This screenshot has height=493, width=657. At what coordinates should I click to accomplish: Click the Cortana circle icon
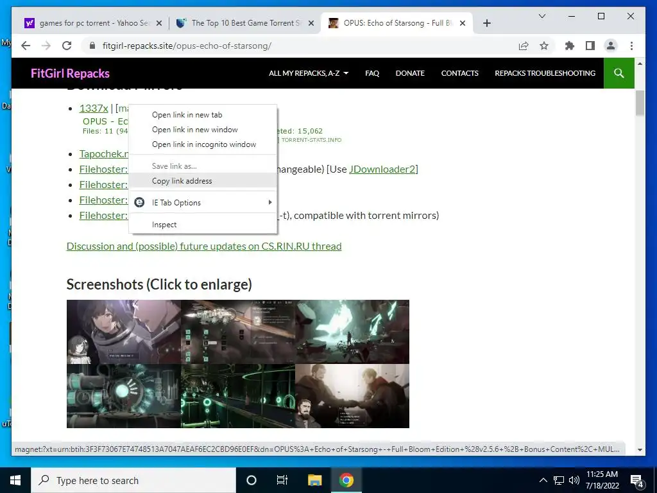251,480
